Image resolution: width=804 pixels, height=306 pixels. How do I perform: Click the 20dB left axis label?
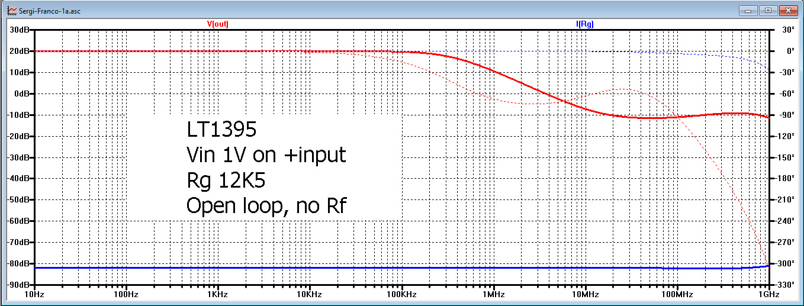tap(19, 51)
